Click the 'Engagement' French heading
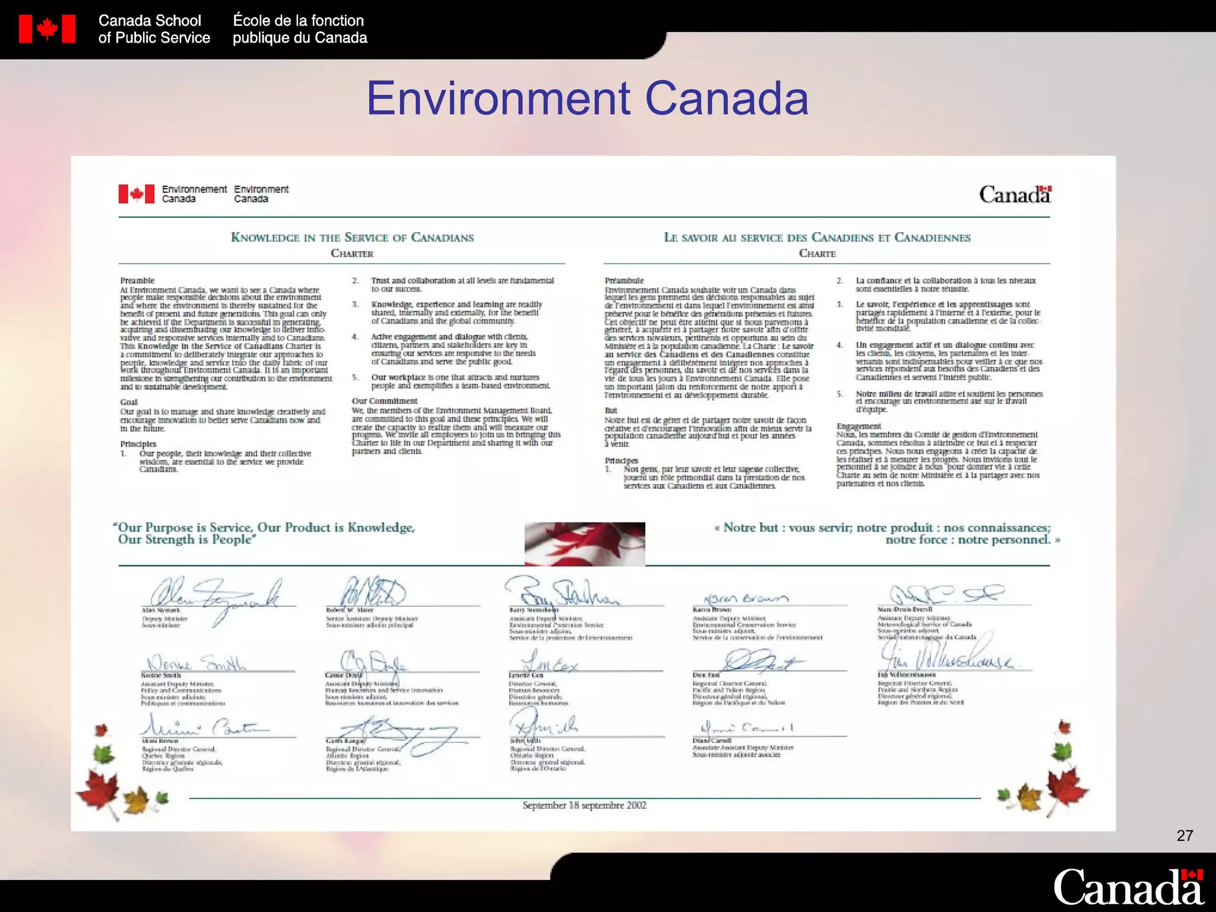 [859, 426]
